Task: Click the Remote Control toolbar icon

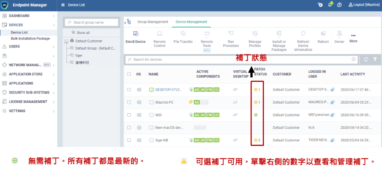Action: click(160, 33)
